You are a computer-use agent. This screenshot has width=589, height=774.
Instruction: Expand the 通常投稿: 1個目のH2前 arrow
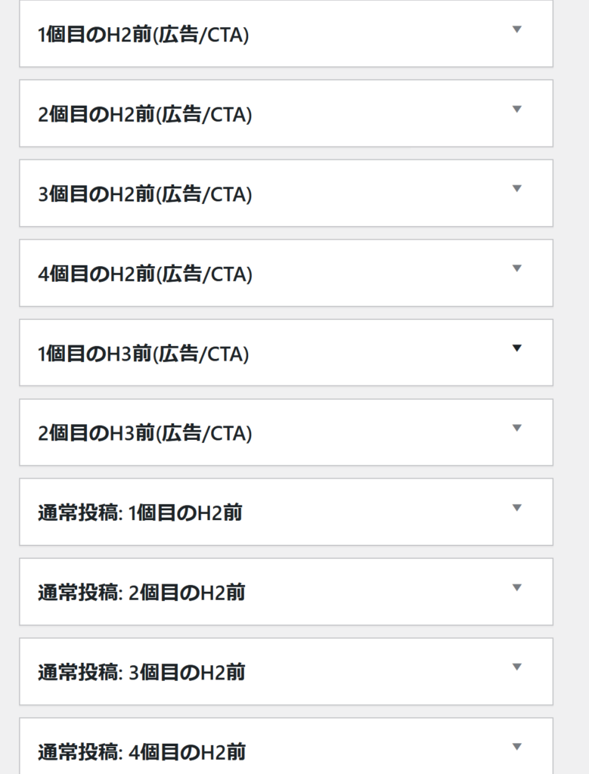tap(517, 508)
